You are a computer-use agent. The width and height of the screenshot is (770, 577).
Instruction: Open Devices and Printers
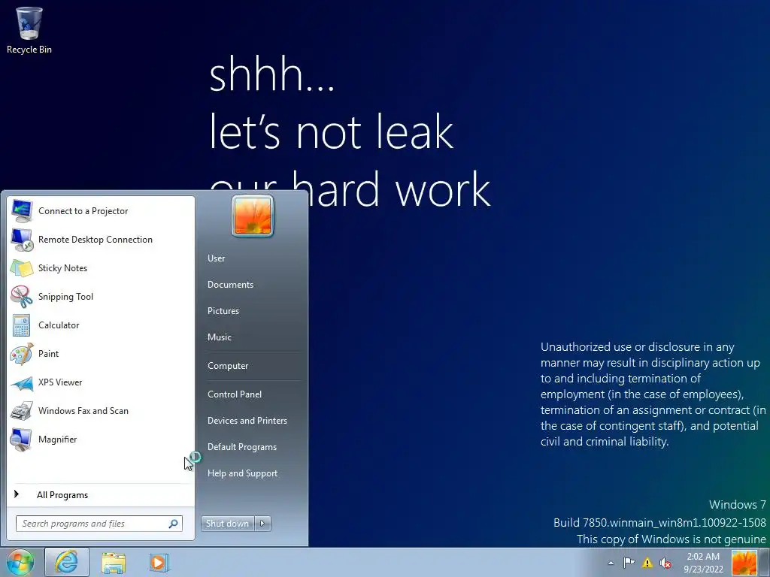[x=247, y=421]
